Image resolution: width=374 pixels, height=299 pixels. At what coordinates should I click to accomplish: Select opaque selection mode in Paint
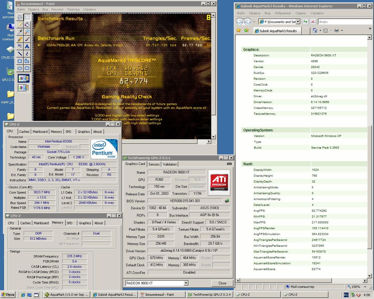pos(23,78)
